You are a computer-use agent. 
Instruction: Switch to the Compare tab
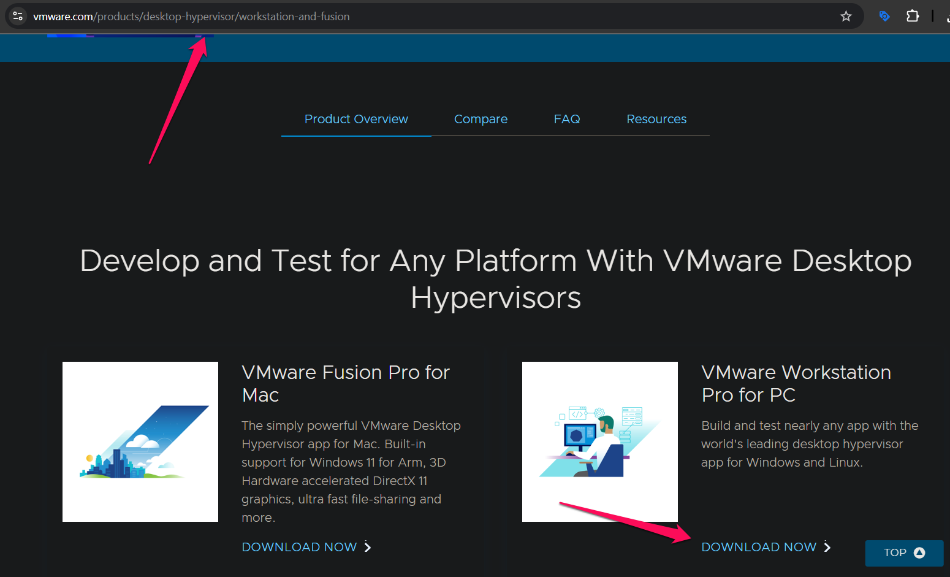pos(481,119)
